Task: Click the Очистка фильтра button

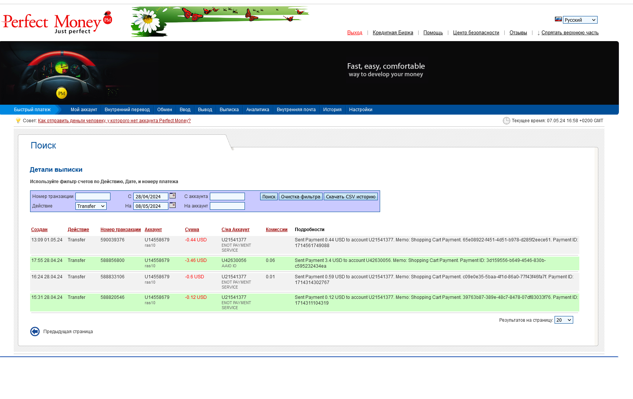Action: (x=301, y=196)
